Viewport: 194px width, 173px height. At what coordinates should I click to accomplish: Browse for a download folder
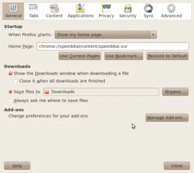point(175,92)
